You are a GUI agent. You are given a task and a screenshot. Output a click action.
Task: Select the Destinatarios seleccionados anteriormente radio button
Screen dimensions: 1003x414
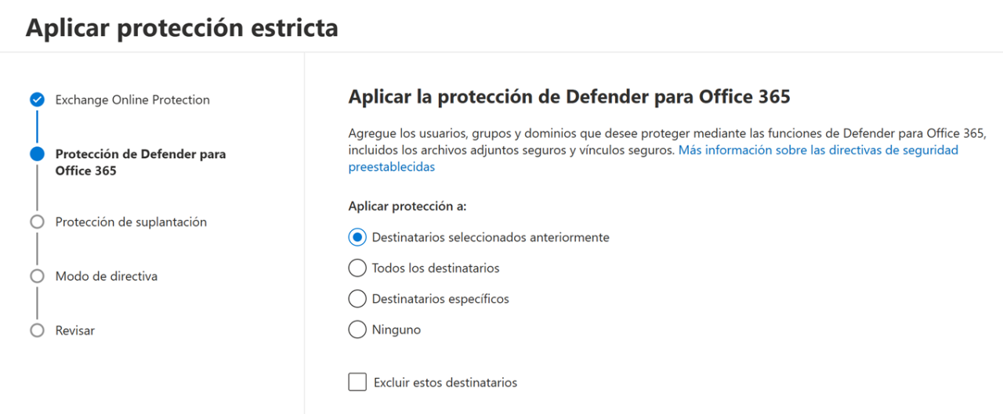(x=357, y=237)
